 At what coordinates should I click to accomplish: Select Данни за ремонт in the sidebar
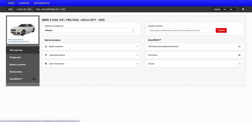coord(23,65)
